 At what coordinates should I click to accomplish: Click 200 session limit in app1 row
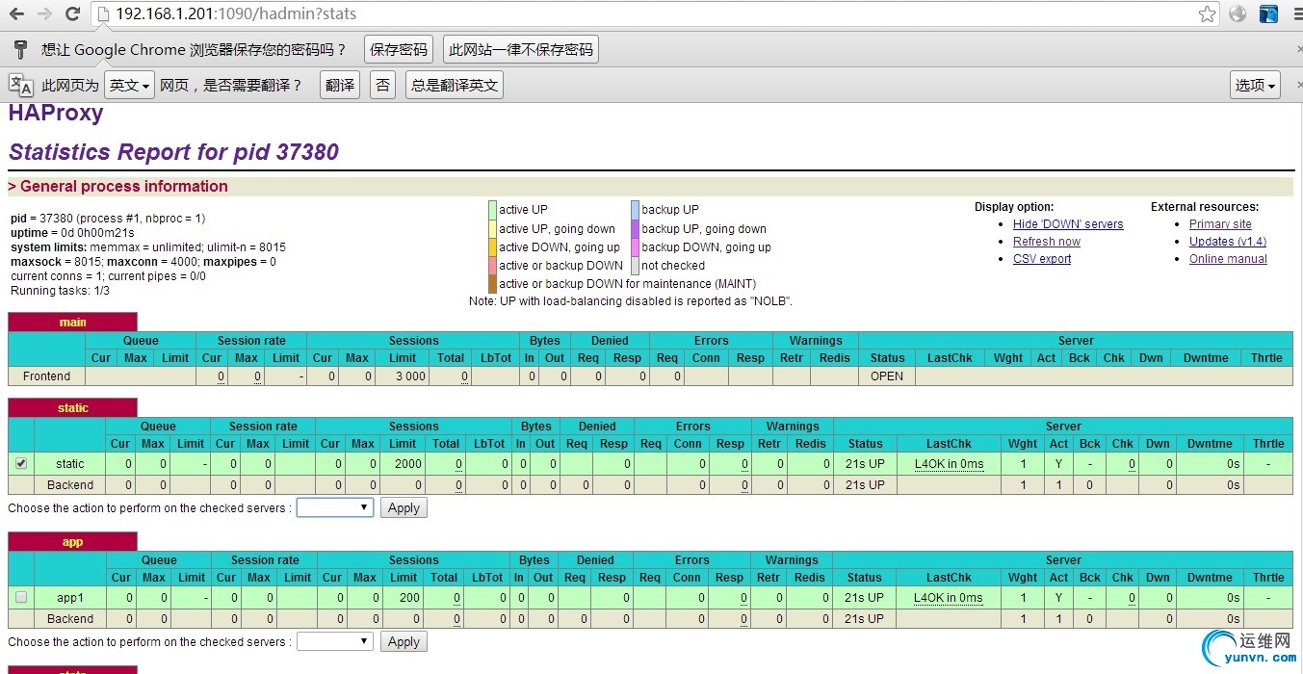[410, 598]
